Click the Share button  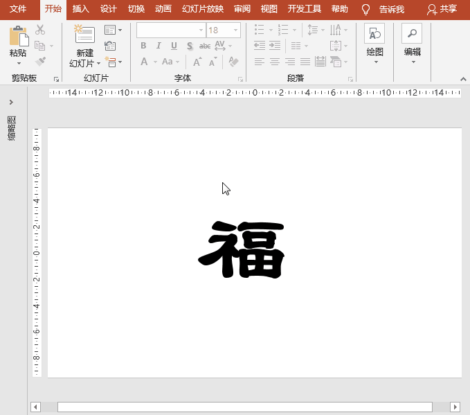[442, 10]
